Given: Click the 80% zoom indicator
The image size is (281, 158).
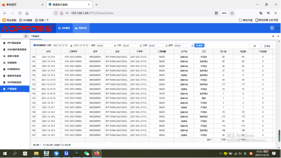Looking at the screenshot, I should (224, 13).
